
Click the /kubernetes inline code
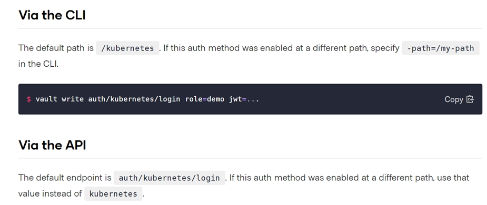(127, 48)
